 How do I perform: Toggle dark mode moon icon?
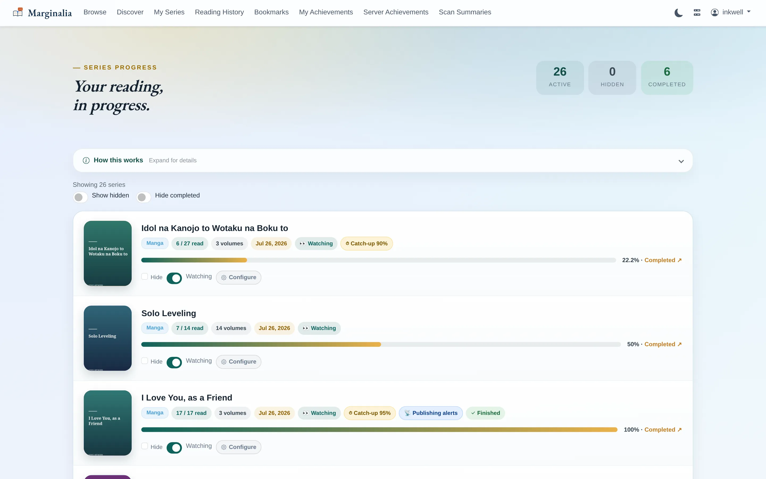pyautogui.click(x=678, y=13)
